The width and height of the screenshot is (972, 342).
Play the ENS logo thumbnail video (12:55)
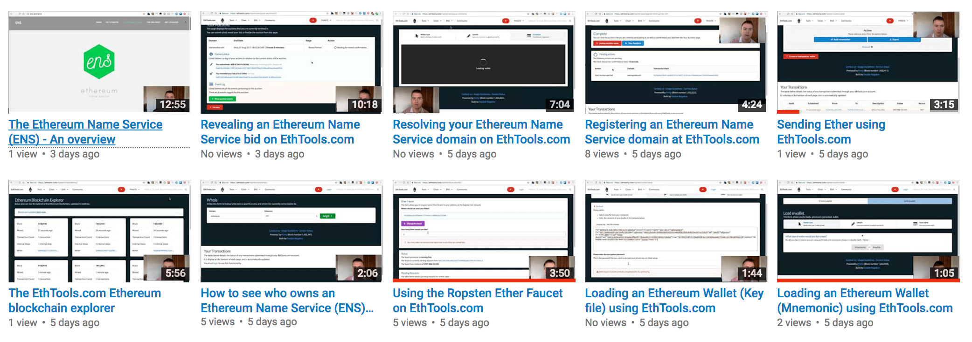99,62
